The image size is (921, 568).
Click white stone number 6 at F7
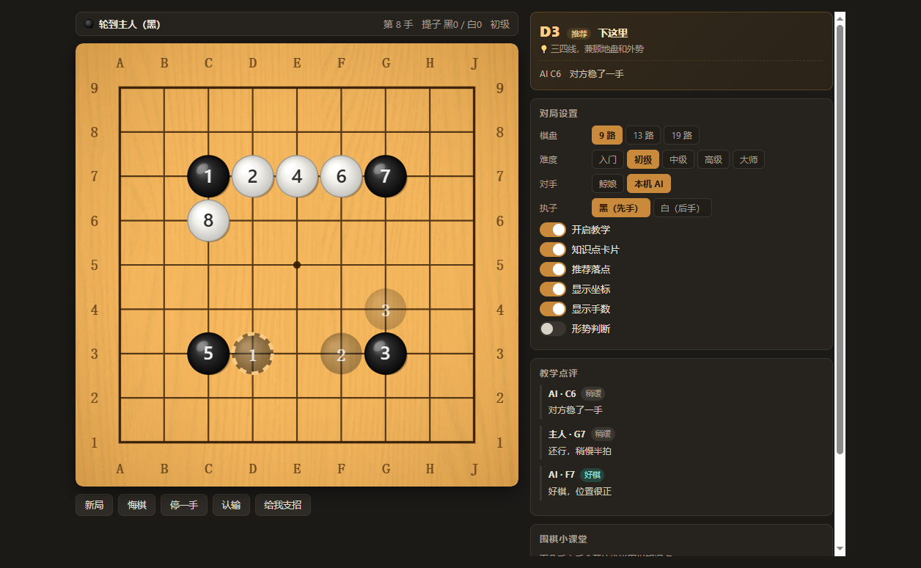[341, 176]
